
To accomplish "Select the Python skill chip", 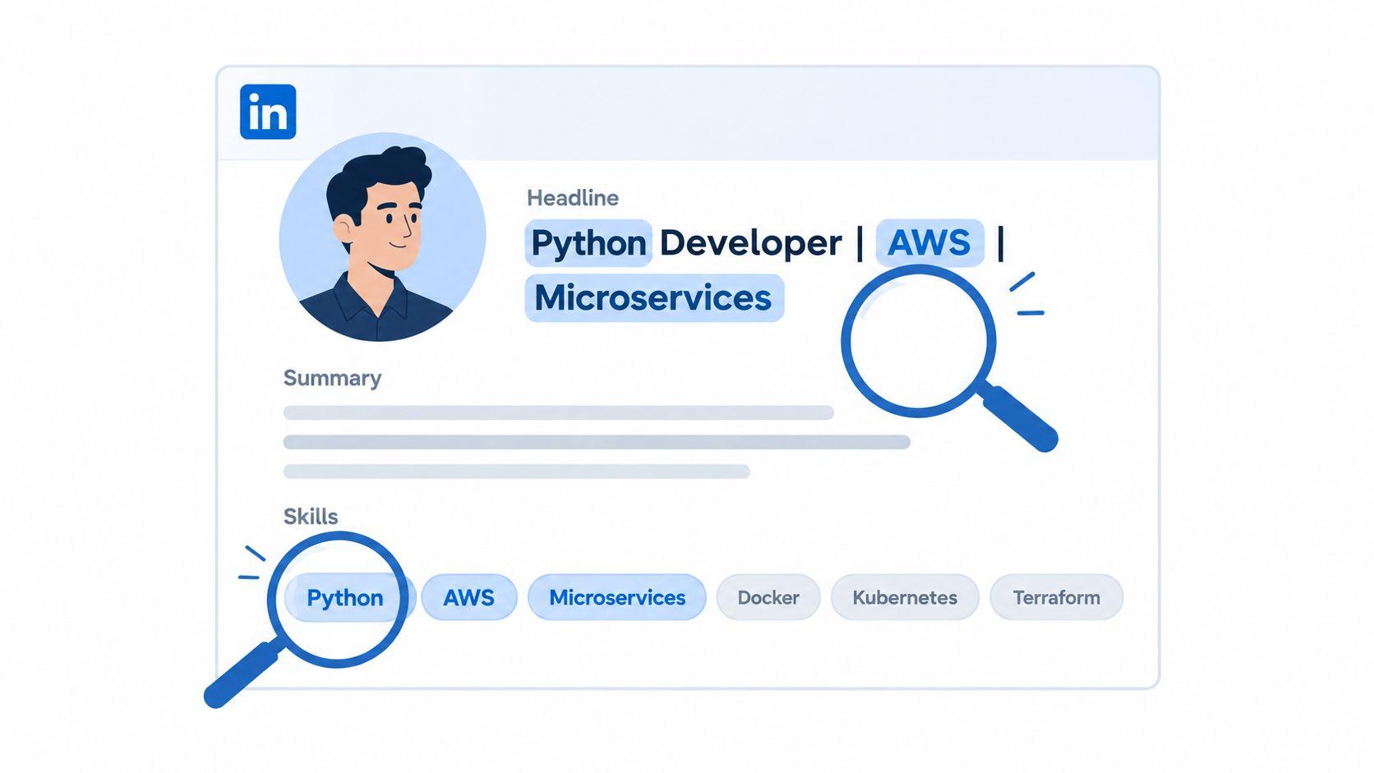I will click(349, 597).
